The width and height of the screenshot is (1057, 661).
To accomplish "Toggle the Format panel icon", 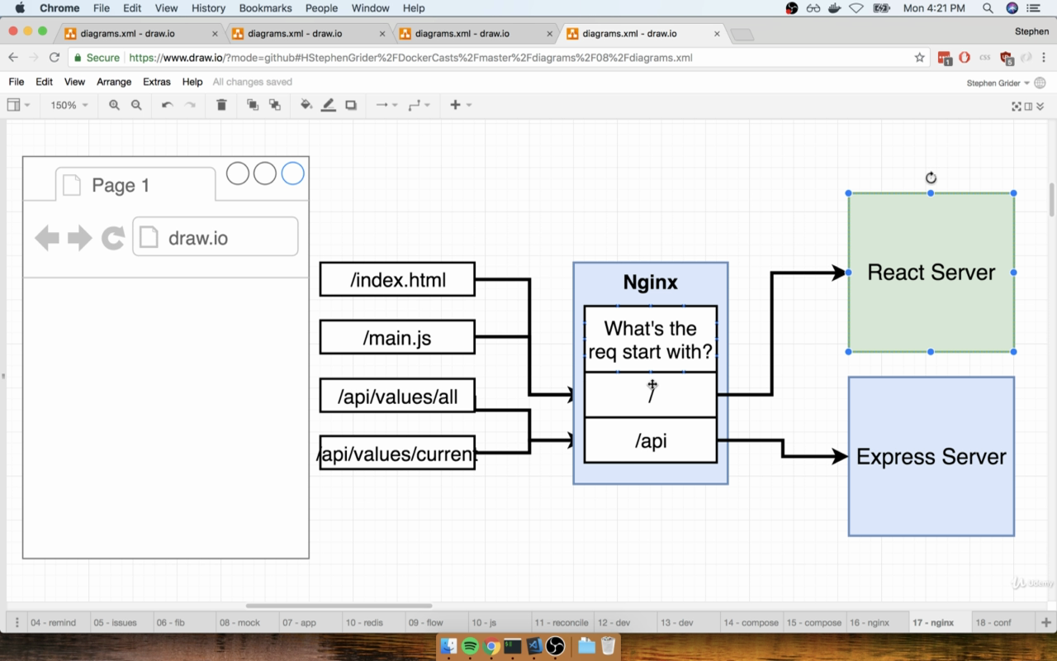I will click(1028, 106).
